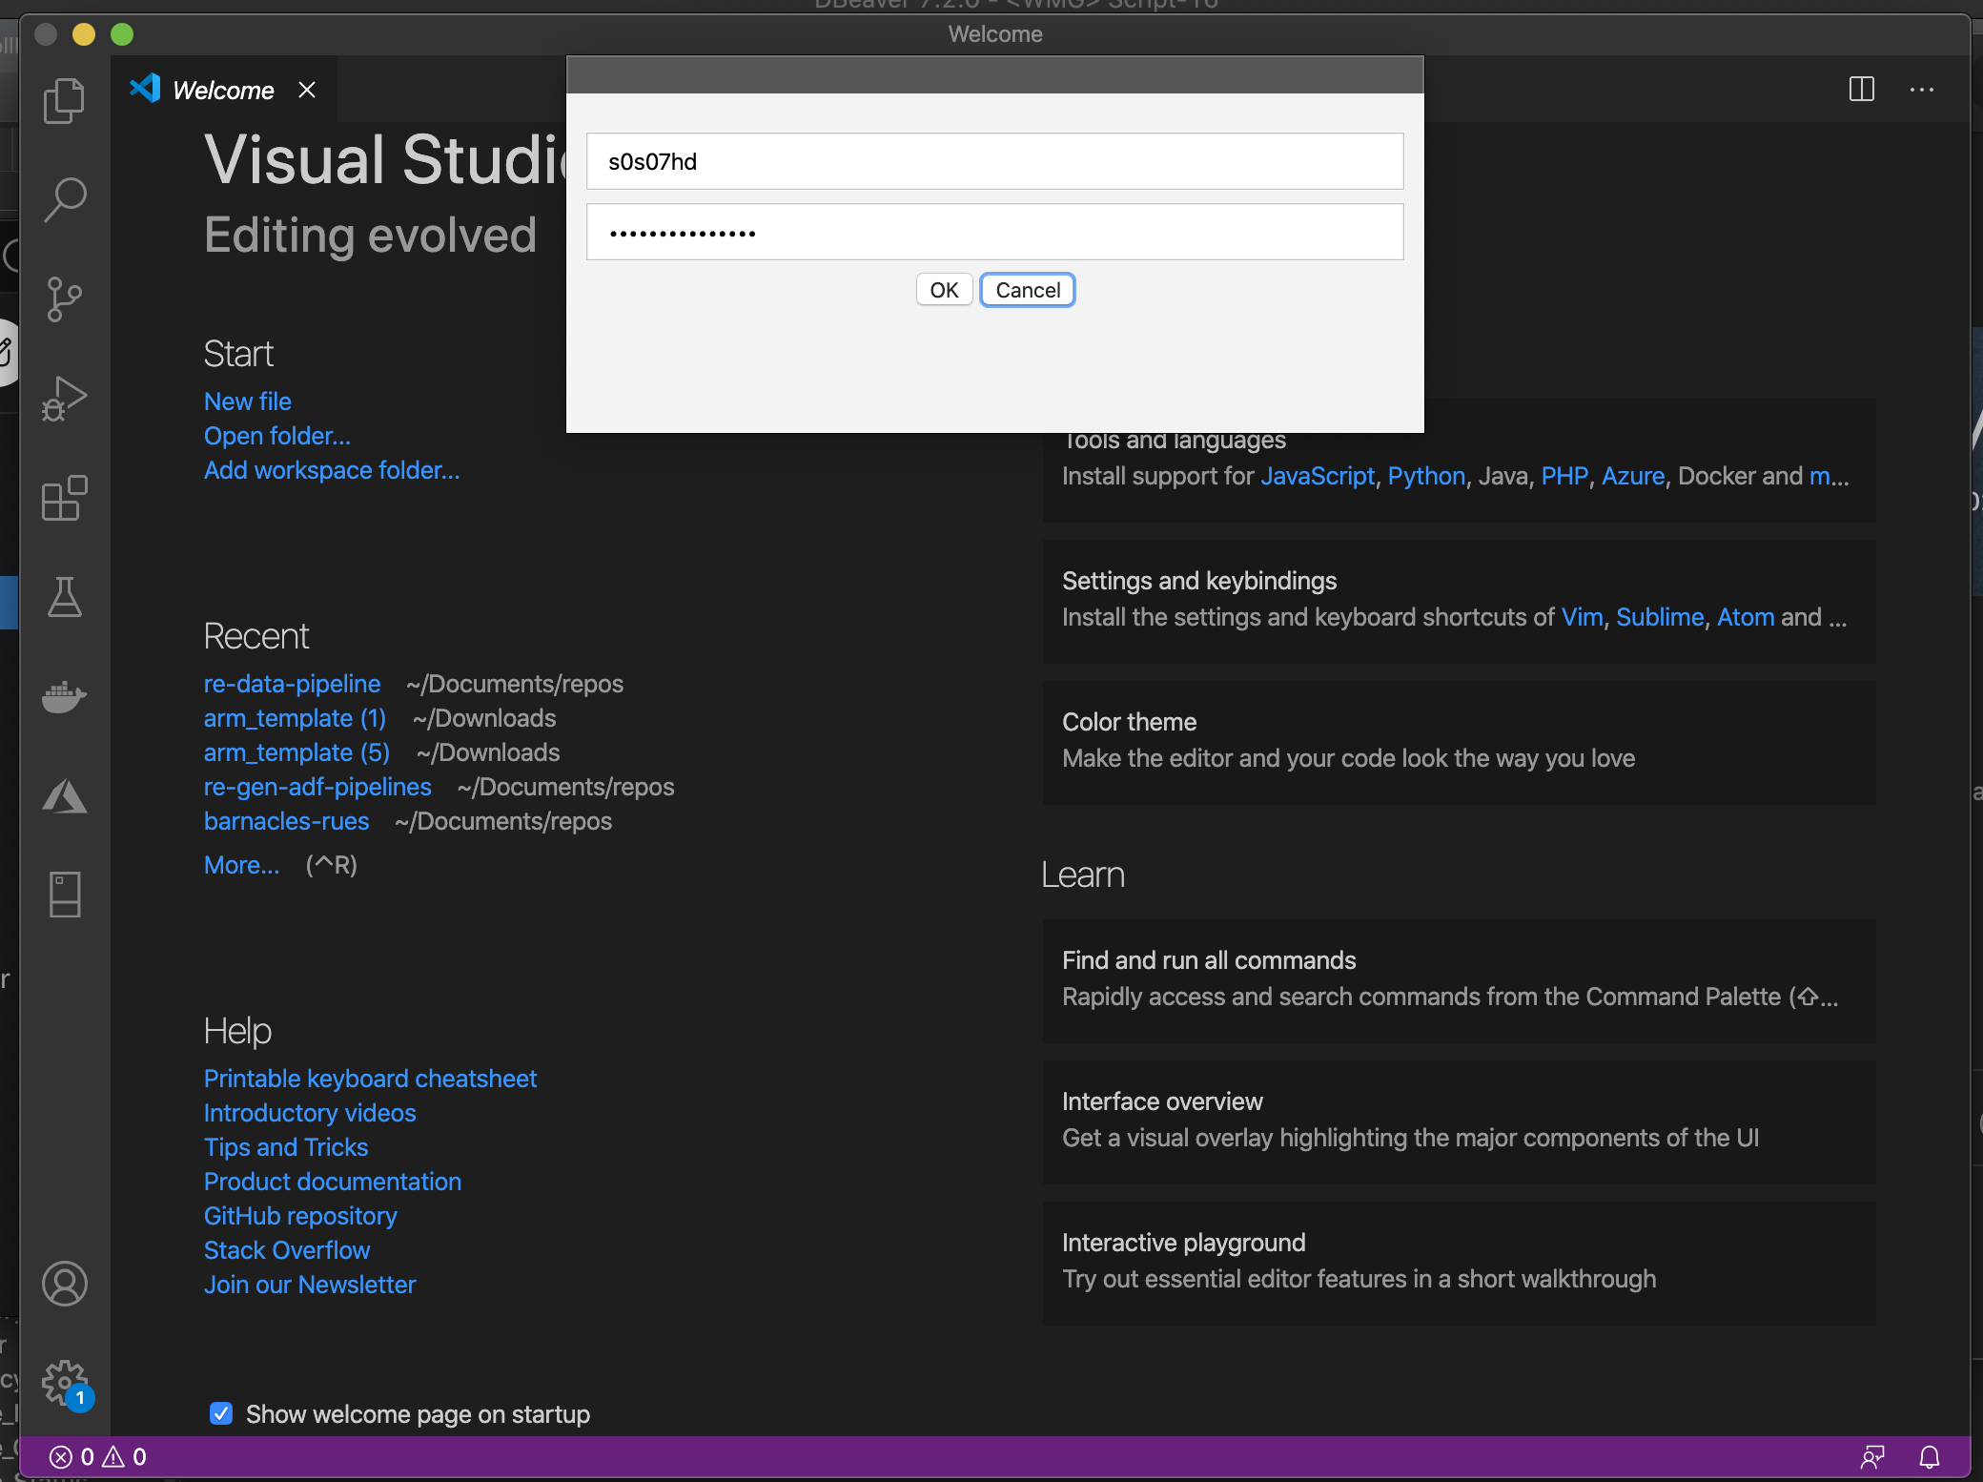This screenshot has height=1482, width=1983.
Task: Click the username field containing s0s07hd
Action: 994,161
